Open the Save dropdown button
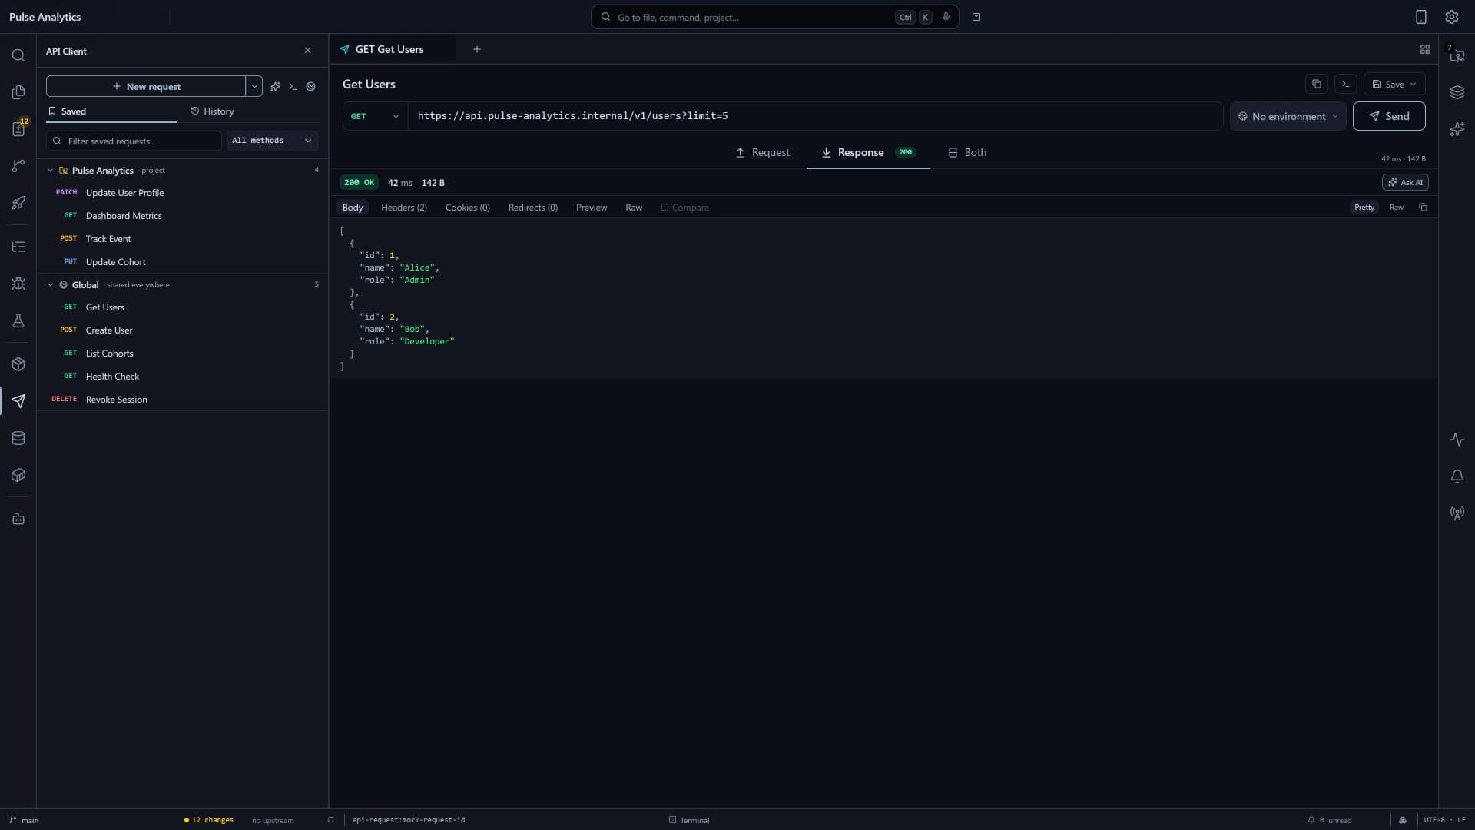 point(1394,84)
